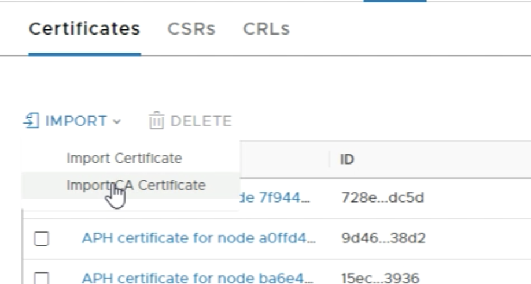Choose Import Certificate from the dropdown menu
The width and height of the screenshot is (531, 284).
coord(124,158)
